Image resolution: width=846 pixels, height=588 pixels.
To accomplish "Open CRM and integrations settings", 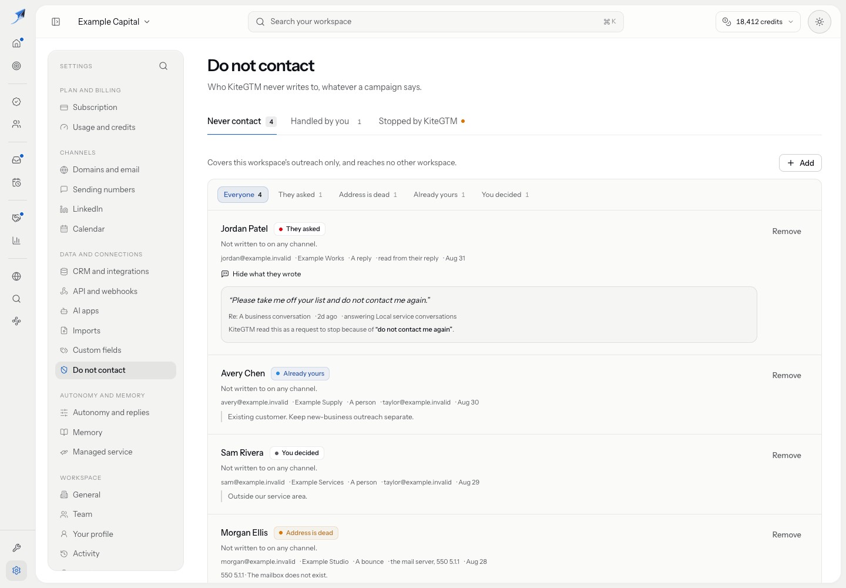I will coord(116,272).
